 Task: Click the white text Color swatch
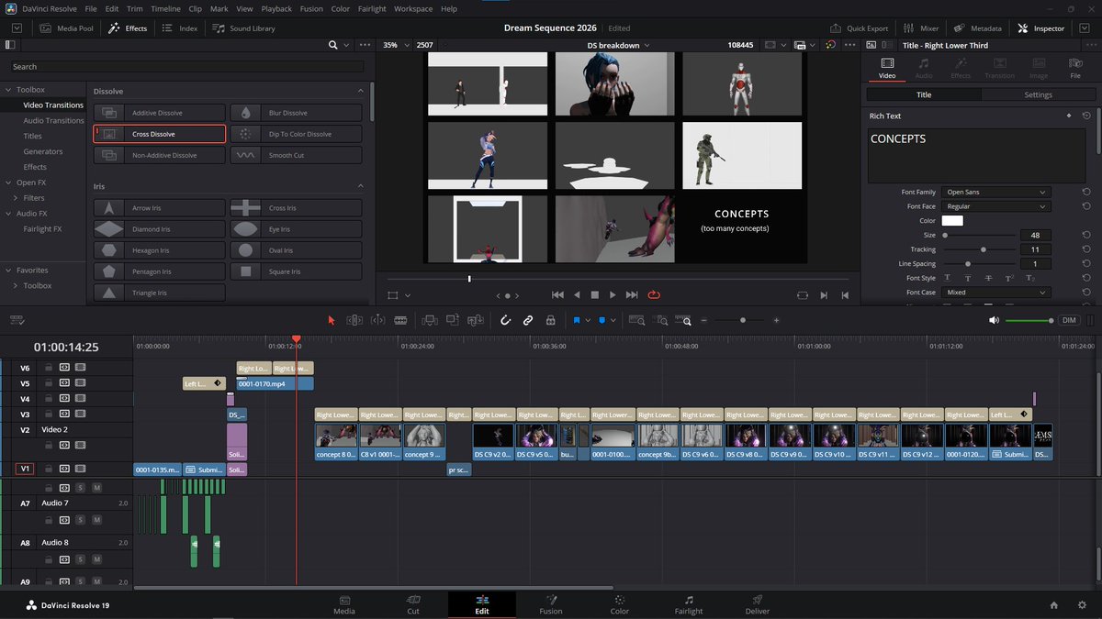coord(952,221)
